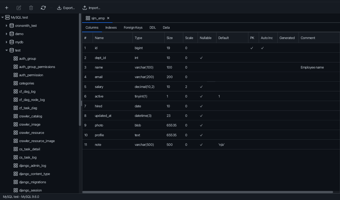Viewport: 340px width, 200px height.
Task: Click the crawler_catalog table icon
Action: 16,116
